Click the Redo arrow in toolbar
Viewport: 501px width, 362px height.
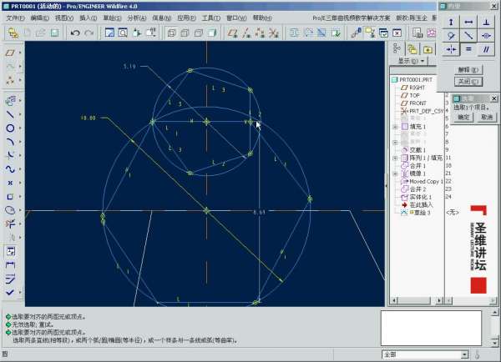[89, 33]
